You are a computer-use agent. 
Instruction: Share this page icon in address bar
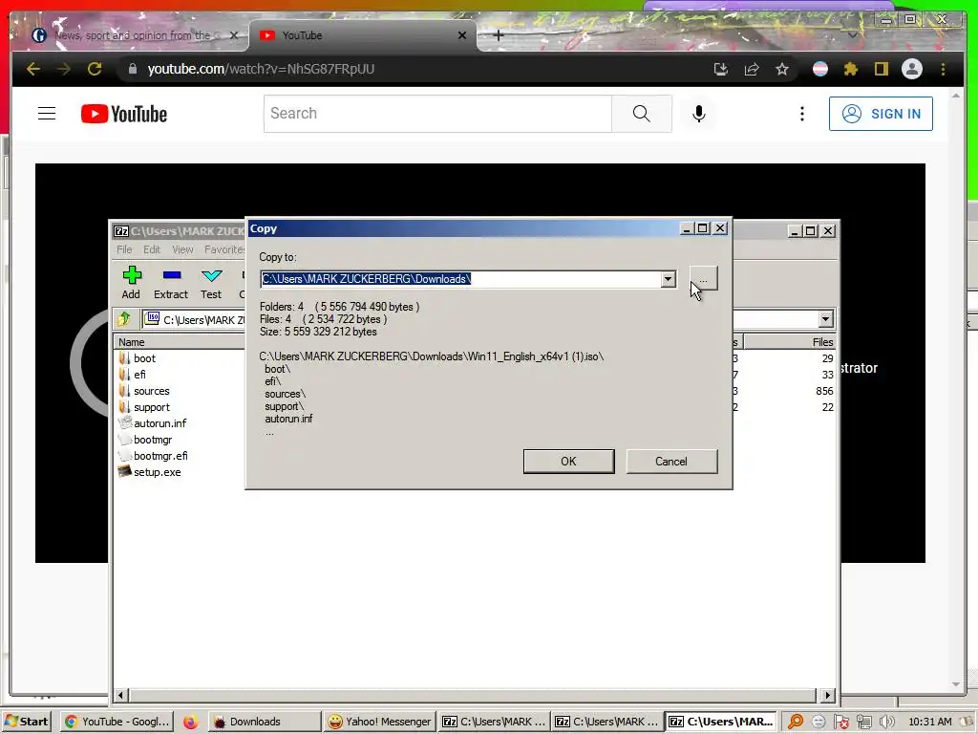[752, 69]
